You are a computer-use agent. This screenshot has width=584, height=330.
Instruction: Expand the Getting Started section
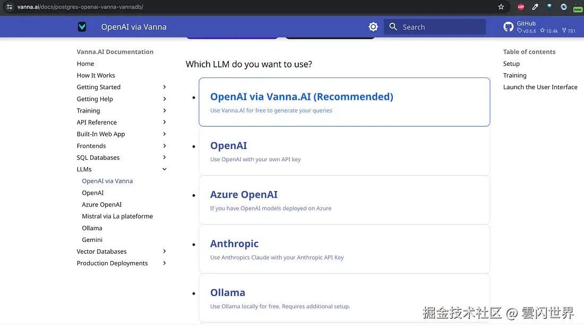pos(165,87)
